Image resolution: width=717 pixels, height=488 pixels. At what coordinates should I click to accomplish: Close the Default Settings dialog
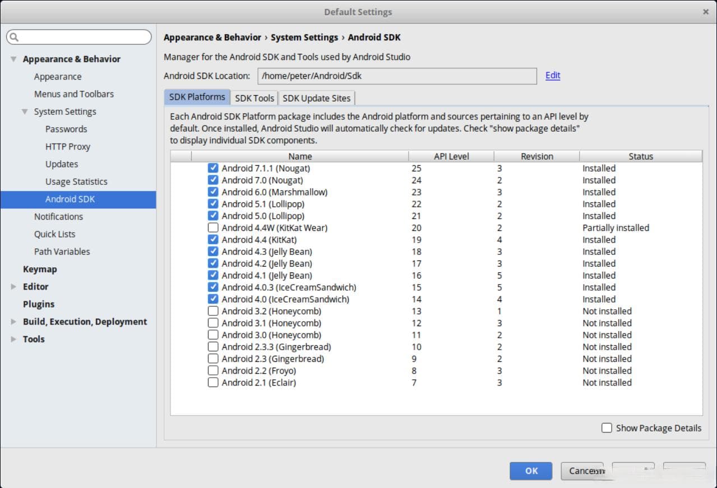706,12
